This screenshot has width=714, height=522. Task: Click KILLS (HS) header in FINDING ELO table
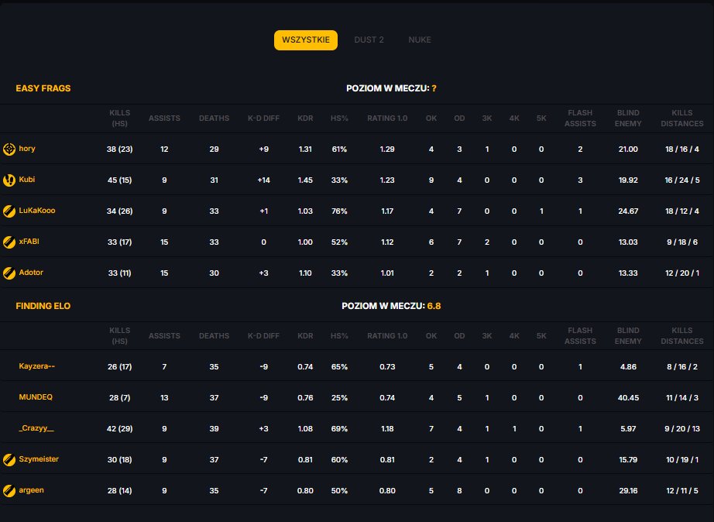(120, 335)
